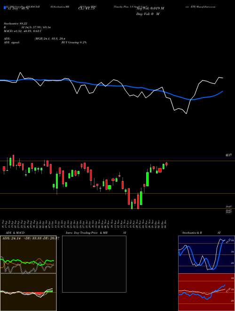Open the MACD histogram thumbnail chart
The height and width of the screenshot is (311, 235).
[x=28, y=292]
